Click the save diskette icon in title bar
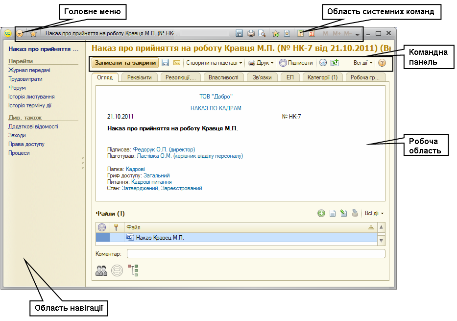Image resolution: width=457 pixels, height=321 pixels. click(x=239, y=33)
